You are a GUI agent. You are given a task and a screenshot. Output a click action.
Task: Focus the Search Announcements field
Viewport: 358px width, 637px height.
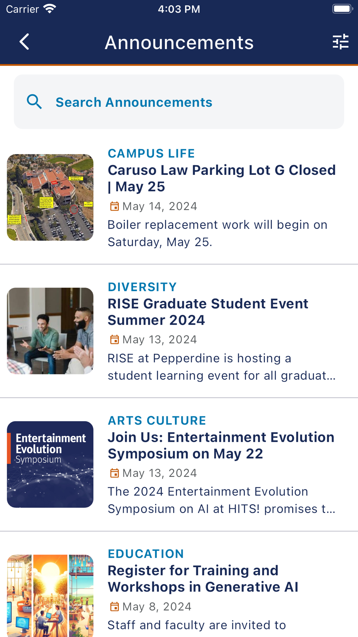pos(179,102)
